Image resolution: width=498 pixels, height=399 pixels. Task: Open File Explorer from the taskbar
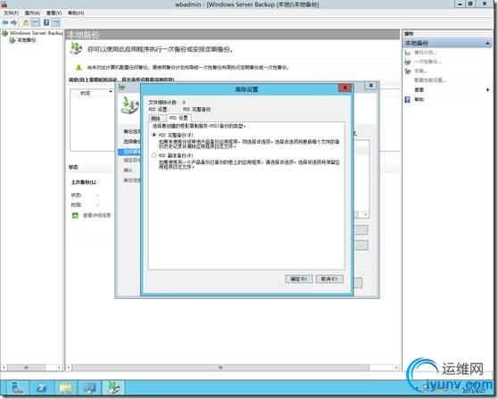[x=66, y=388]
